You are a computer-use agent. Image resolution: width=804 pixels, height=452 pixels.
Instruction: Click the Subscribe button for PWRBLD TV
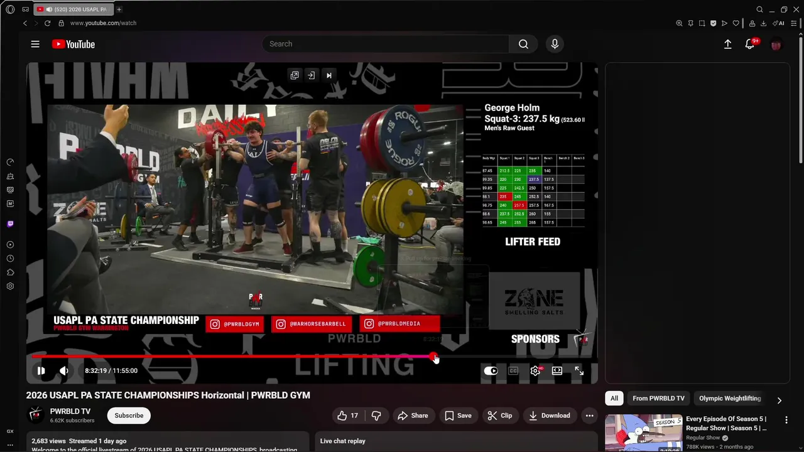pyautogui.click(x=129, y=416)
